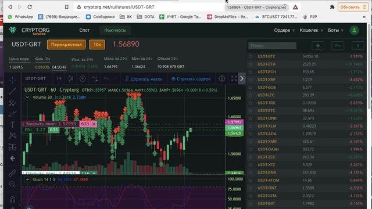
Task: Select the chart patterns tool
Action: pos(12,135)
